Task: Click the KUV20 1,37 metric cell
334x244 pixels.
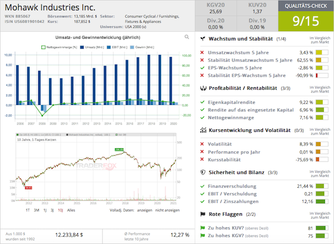Action: click(258, 8)
